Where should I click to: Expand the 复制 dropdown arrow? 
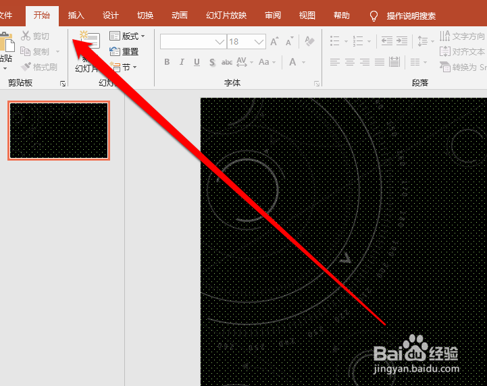pos(57,51)
